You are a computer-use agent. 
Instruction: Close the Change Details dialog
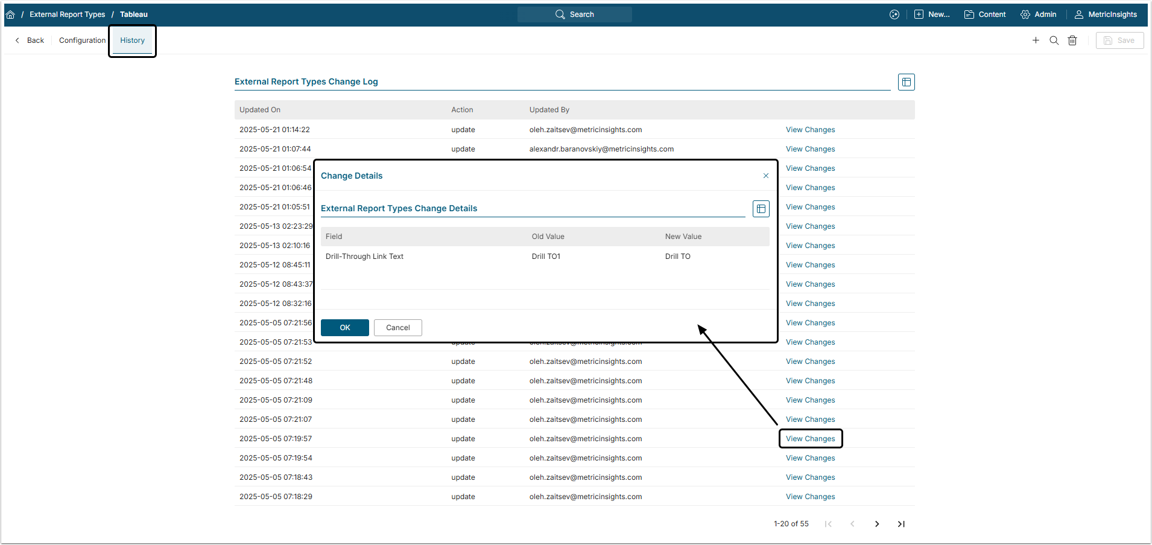coord(766,176)
